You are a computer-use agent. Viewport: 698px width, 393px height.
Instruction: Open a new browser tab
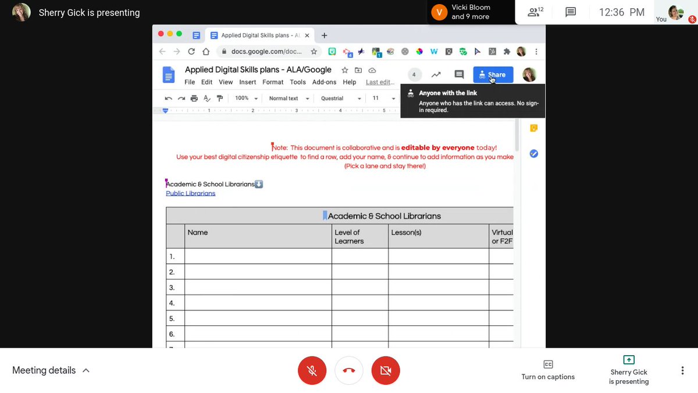325,35
